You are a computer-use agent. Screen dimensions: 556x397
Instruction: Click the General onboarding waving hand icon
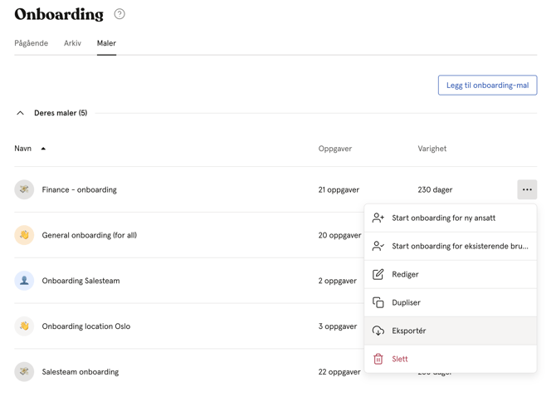point(24,235)
